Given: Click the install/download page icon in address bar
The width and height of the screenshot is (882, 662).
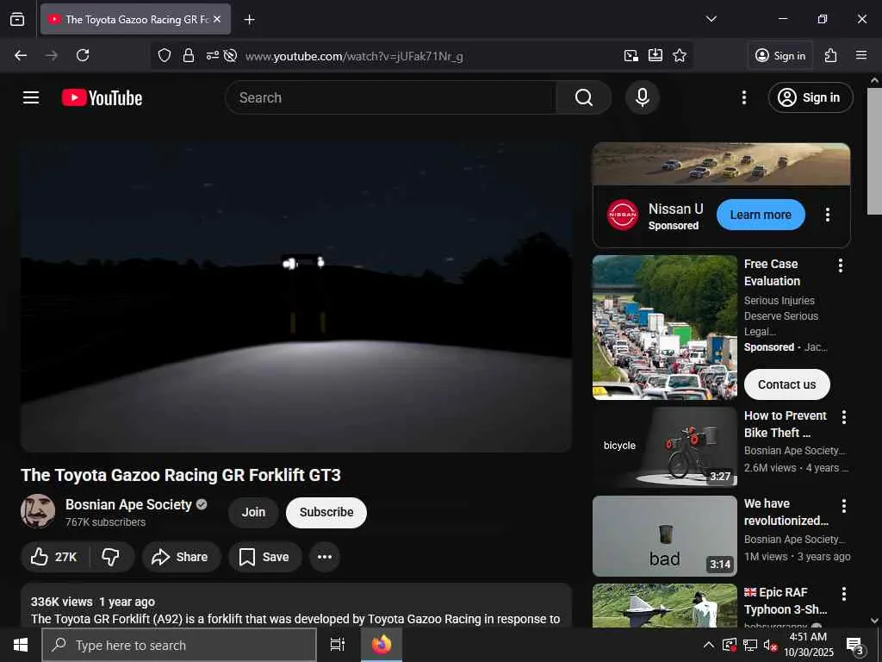Looking at the screenshot, I should coord(655,55).
